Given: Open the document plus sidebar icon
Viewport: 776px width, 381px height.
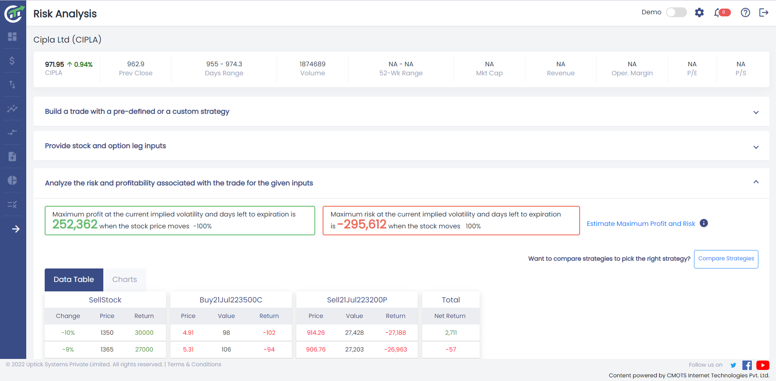Looking at the screenshot, I should click(12, 156).
